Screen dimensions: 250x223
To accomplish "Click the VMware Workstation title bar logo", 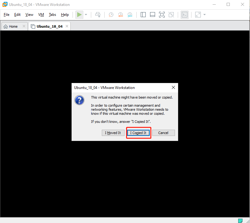I will [5, 4].
